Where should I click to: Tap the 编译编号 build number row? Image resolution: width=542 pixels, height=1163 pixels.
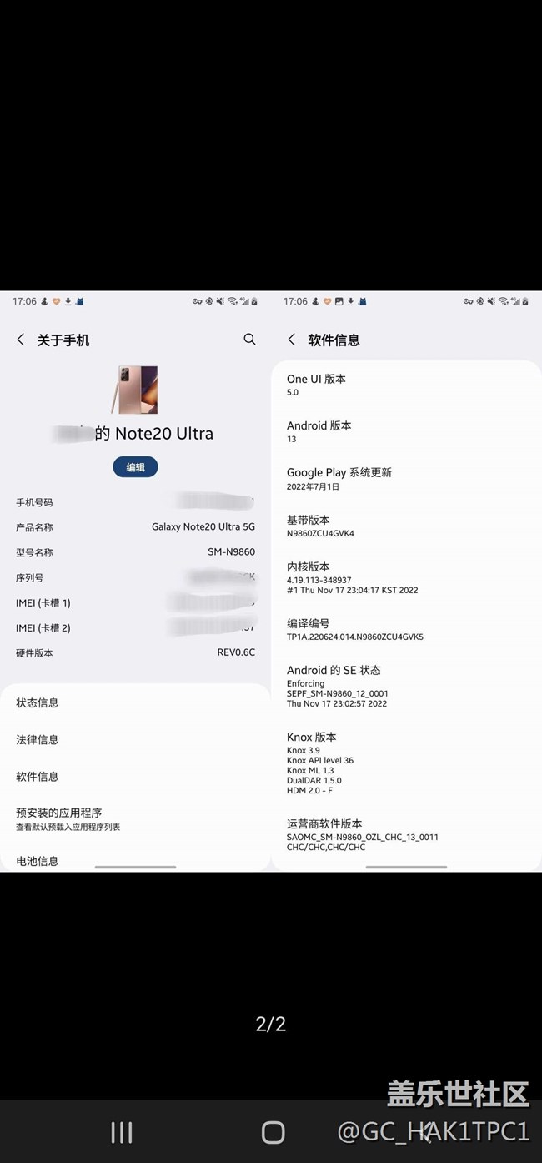(406, 629)
